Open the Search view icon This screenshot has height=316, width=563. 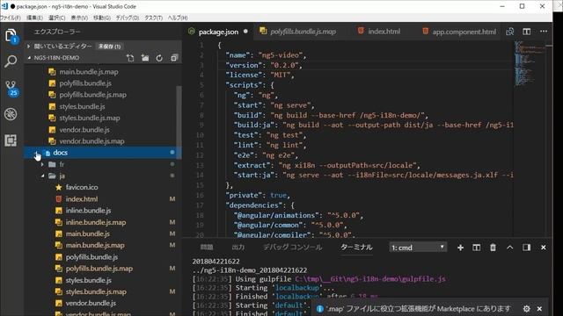11,61
